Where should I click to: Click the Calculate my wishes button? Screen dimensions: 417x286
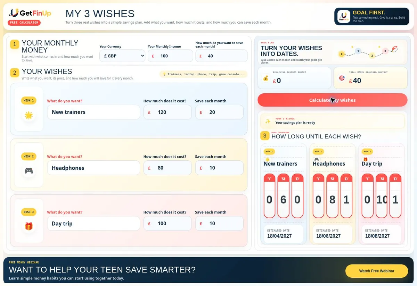pyautogui.click(x=332, y=100)
